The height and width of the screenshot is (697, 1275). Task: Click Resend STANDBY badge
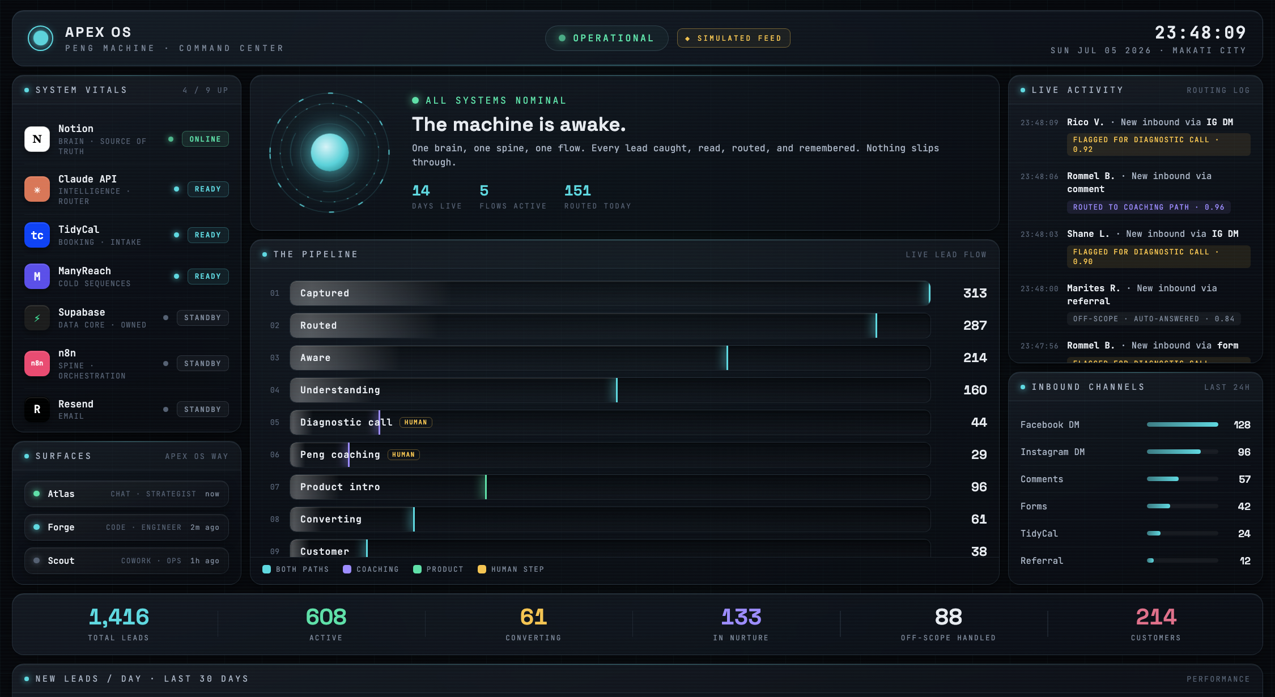click(202, 409)
